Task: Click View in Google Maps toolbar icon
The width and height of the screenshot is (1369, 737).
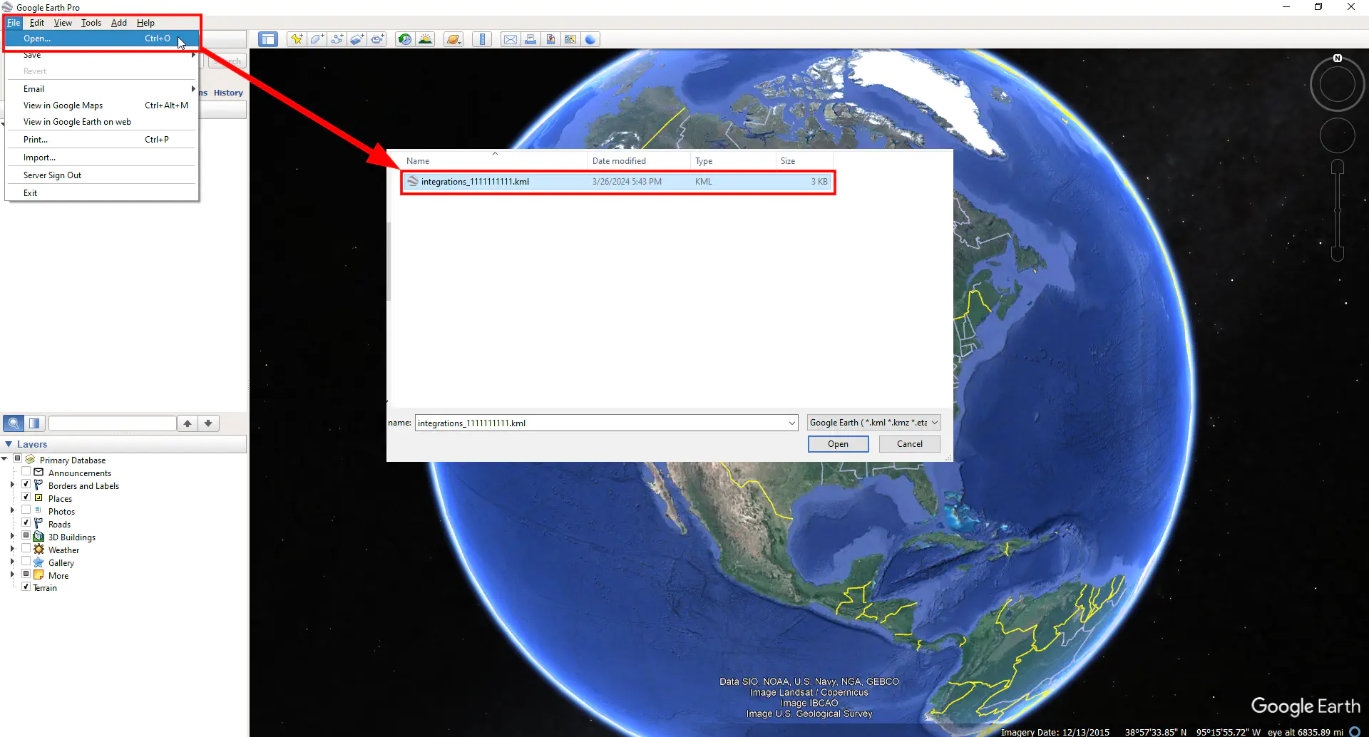Action: pyautogui.click(x=570, y=39)
